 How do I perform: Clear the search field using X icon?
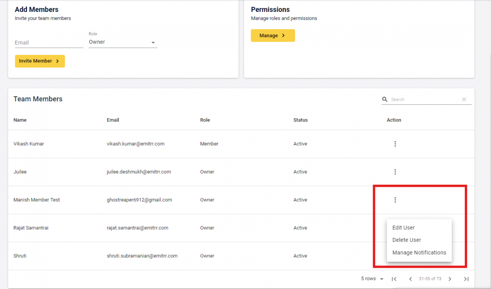[464, 99]
